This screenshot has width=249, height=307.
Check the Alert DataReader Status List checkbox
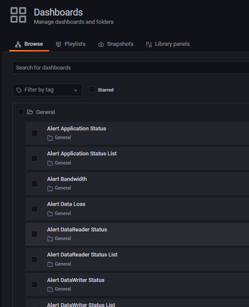coord(35,260)
